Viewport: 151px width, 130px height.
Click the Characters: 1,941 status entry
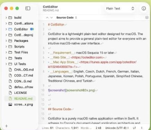coord(67,128)
